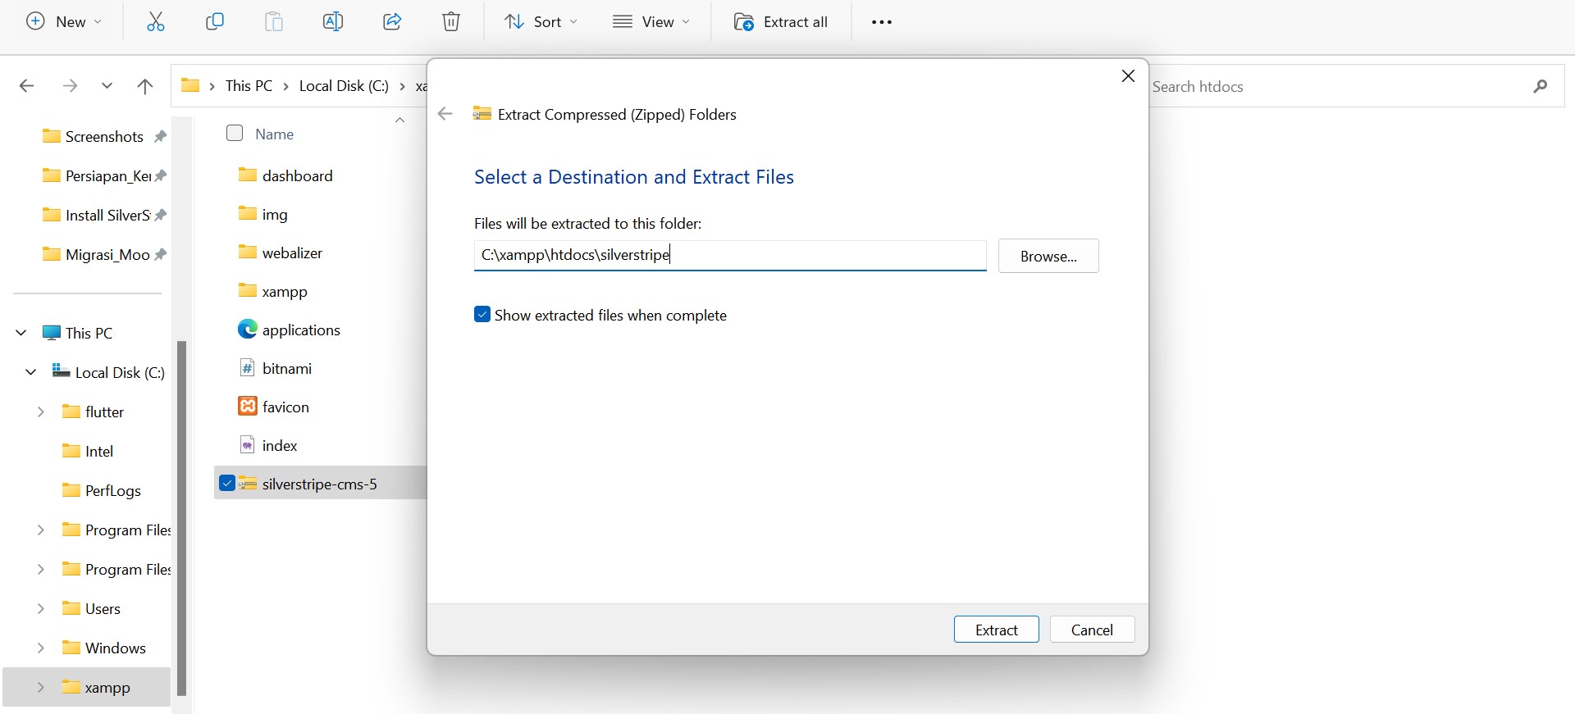1575x714 pixels.
Task: Click the search magnifier icon
Action: click(1541, 86)
